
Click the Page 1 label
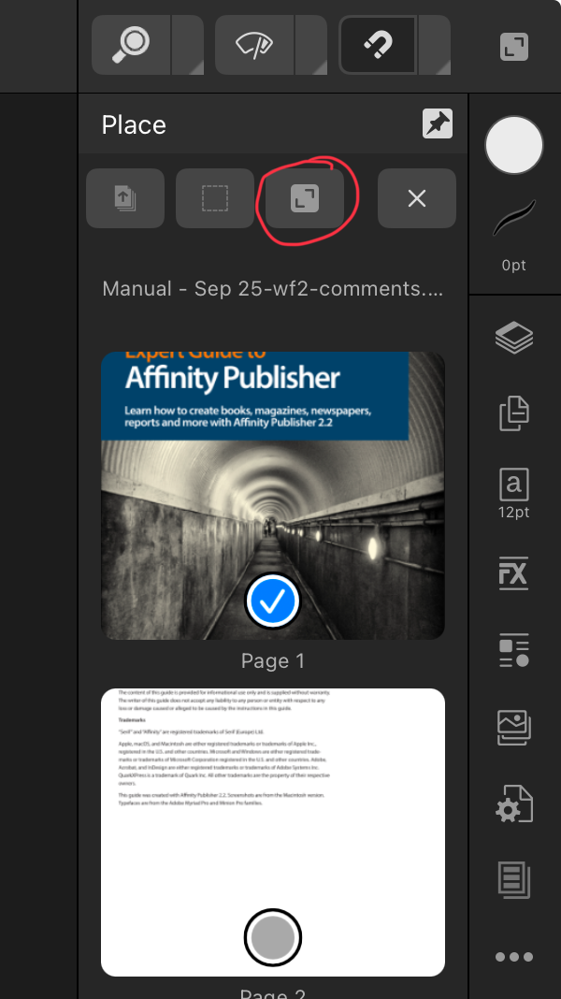(272, 660)
